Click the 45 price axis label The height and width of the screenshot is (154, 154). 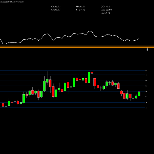pos(146,71)
